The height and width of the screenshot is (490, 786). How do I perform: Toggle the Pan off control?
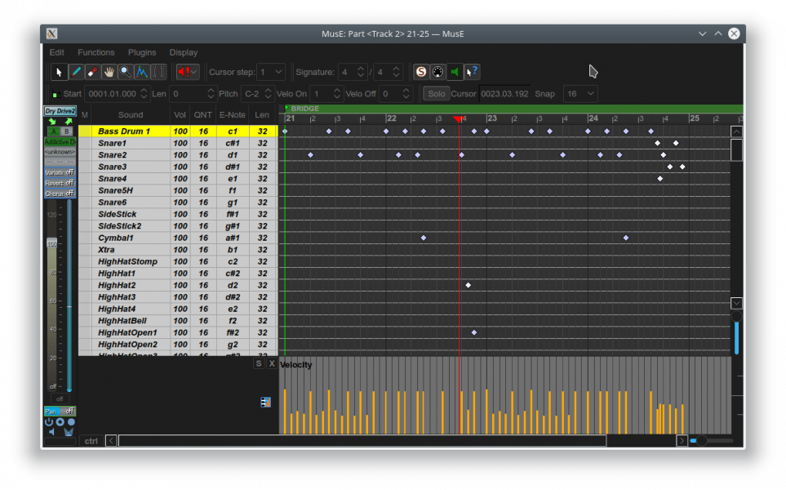60,412
